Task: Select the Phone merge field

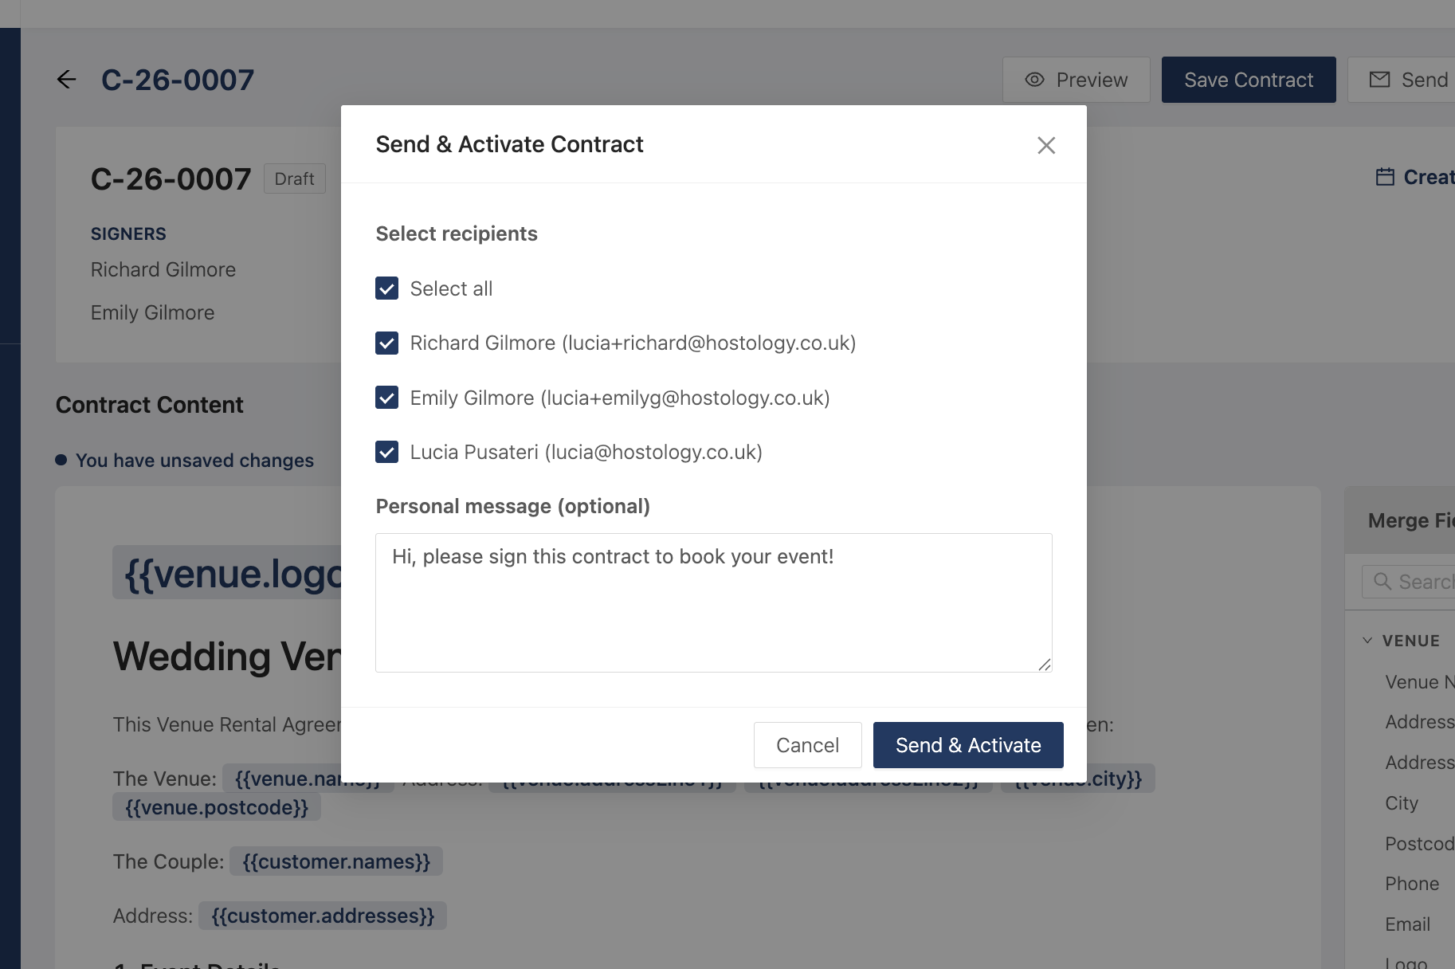Action: click(1412, 884)
